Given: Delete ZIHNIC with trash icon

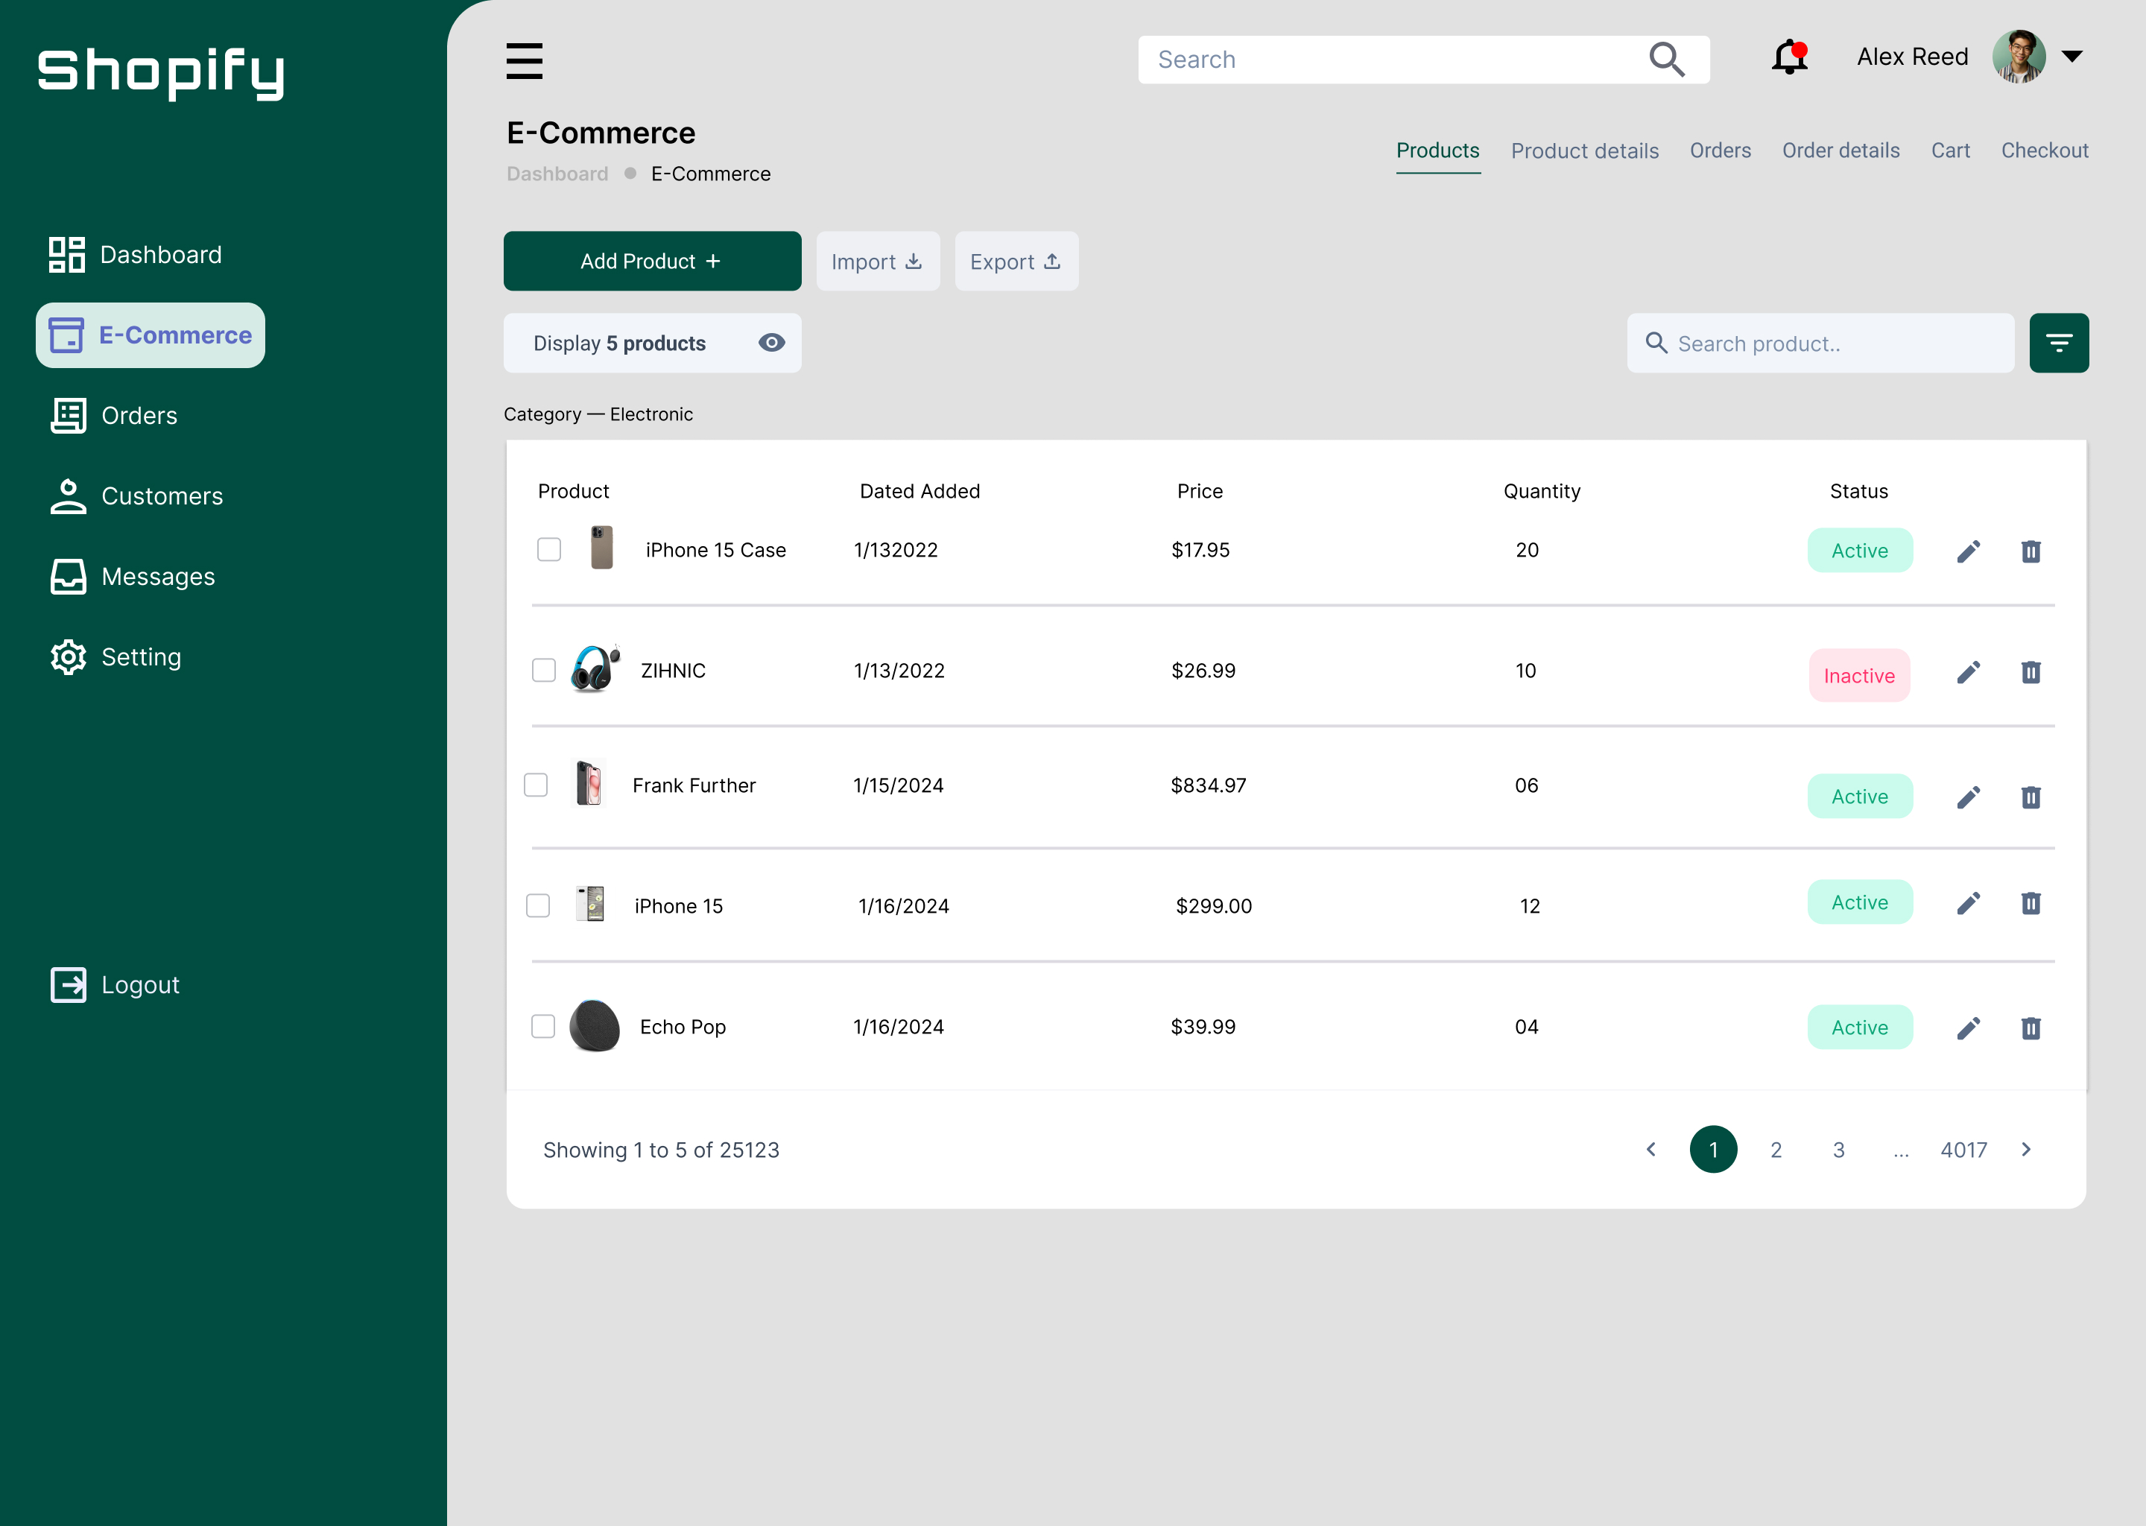Looking at the screenshot, I should tap(2031, 673).
